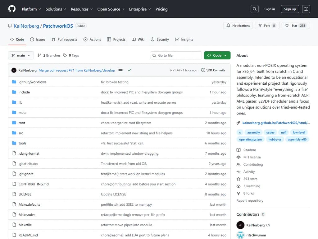
Task: Open the main branch dropdown
Action: pyautogui.click(x=21, y=55)
